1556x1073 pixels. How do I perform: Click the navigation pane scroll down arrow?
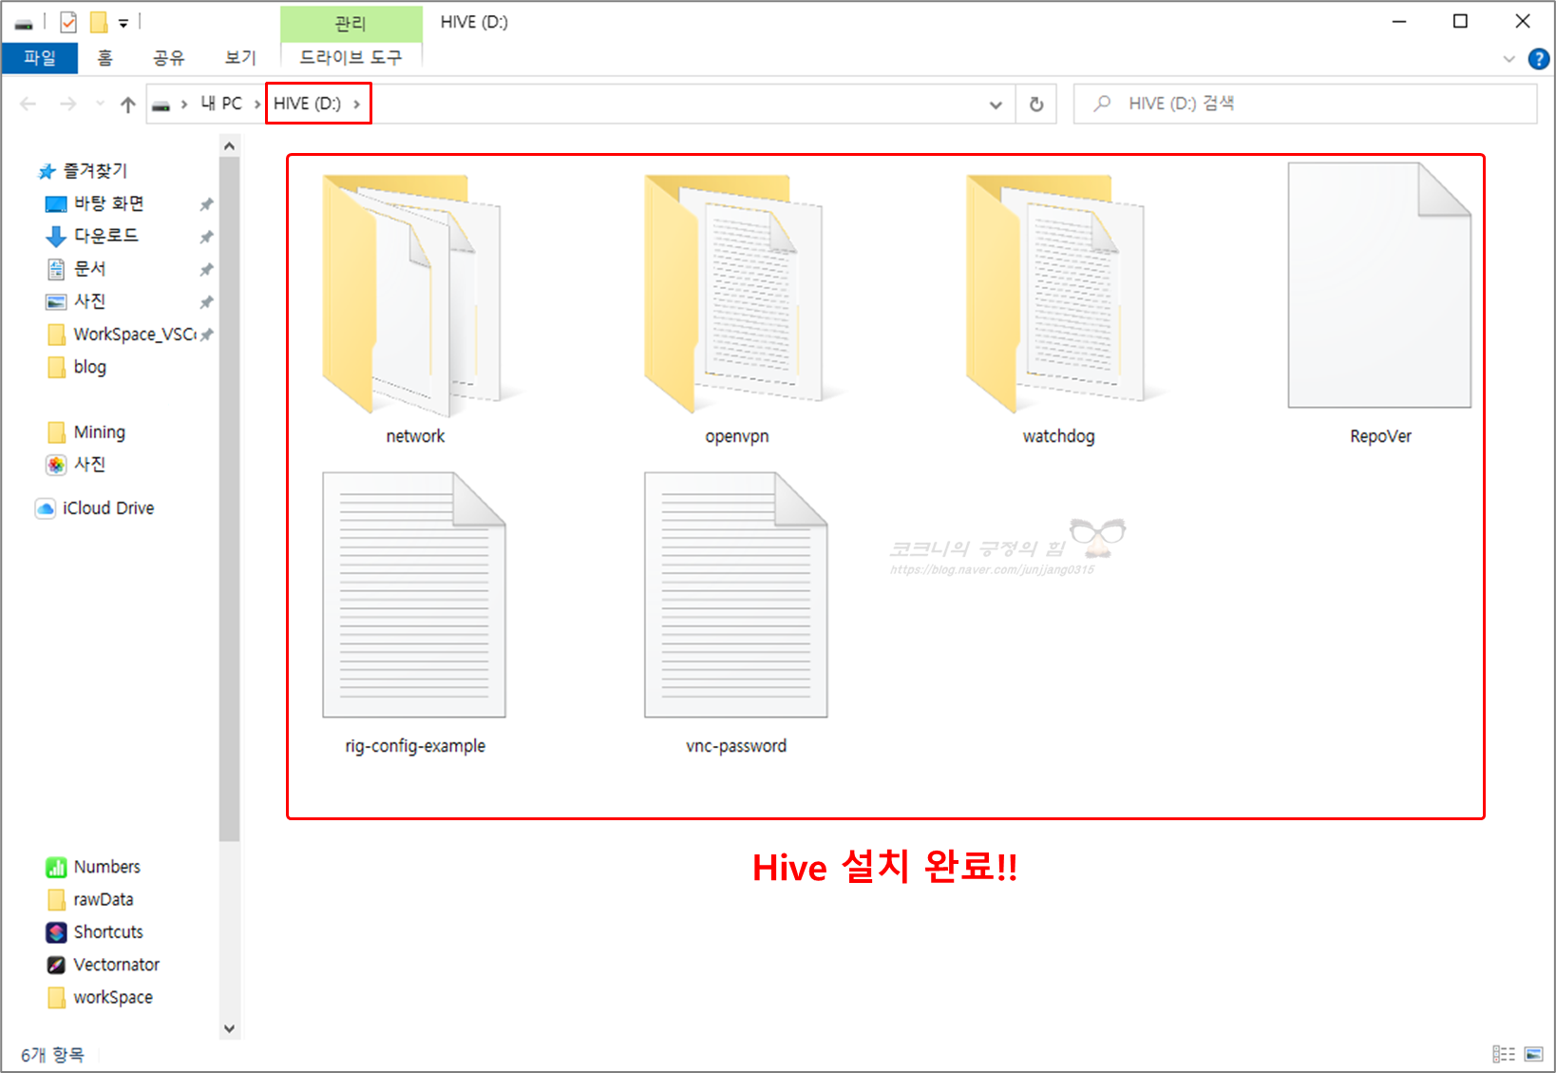click(x=229, y=1028)
